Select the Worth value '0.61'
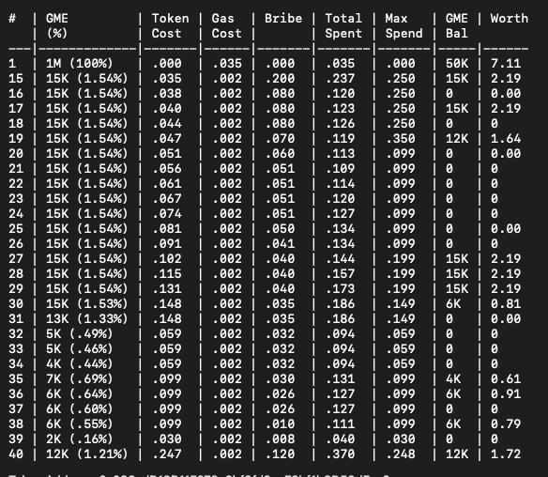This screenshot has height=477, width=548. pyautogui.click(x=506, y=379)
